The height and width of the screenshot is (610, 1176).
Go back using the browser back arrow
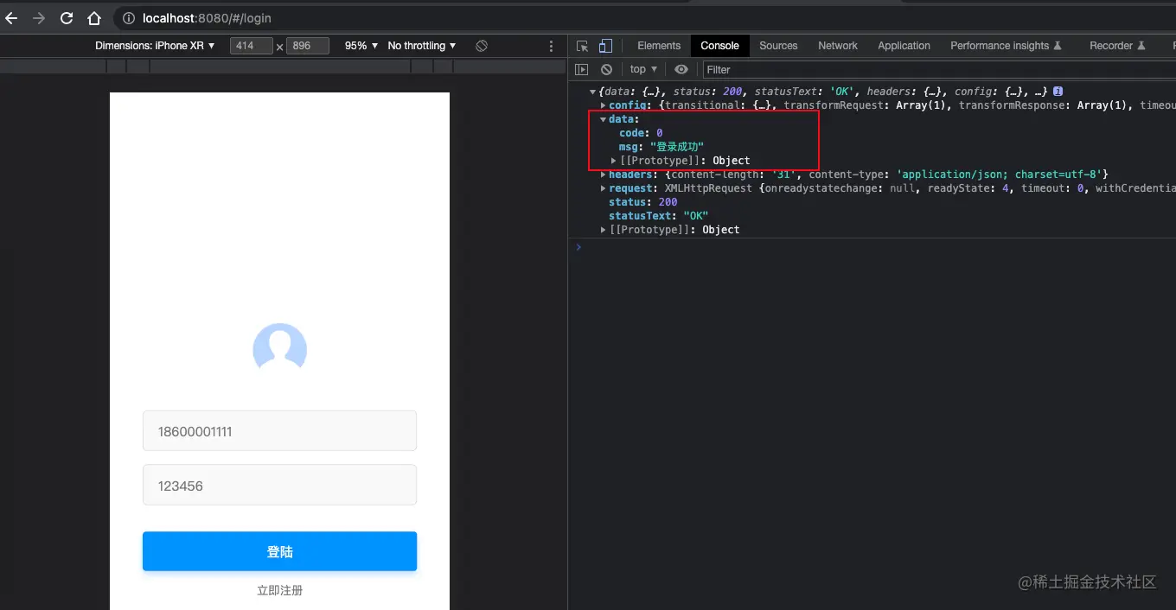11,17
